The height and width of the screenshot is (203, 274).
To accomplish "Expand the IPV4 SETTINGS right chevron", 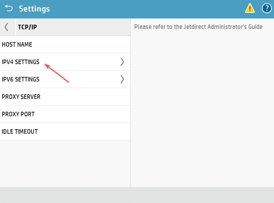I will (x=122, y=62).
